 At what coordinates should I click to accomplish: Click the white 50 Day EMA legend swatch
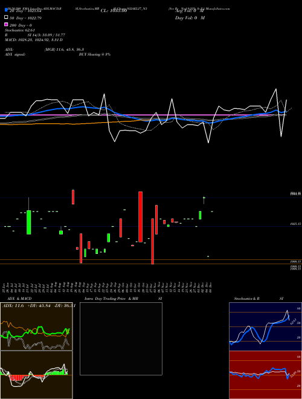click(6, 18)
